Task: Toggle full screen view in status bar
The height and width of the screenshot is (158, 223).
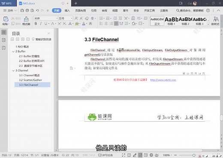Action: click(x=124, y=155)
